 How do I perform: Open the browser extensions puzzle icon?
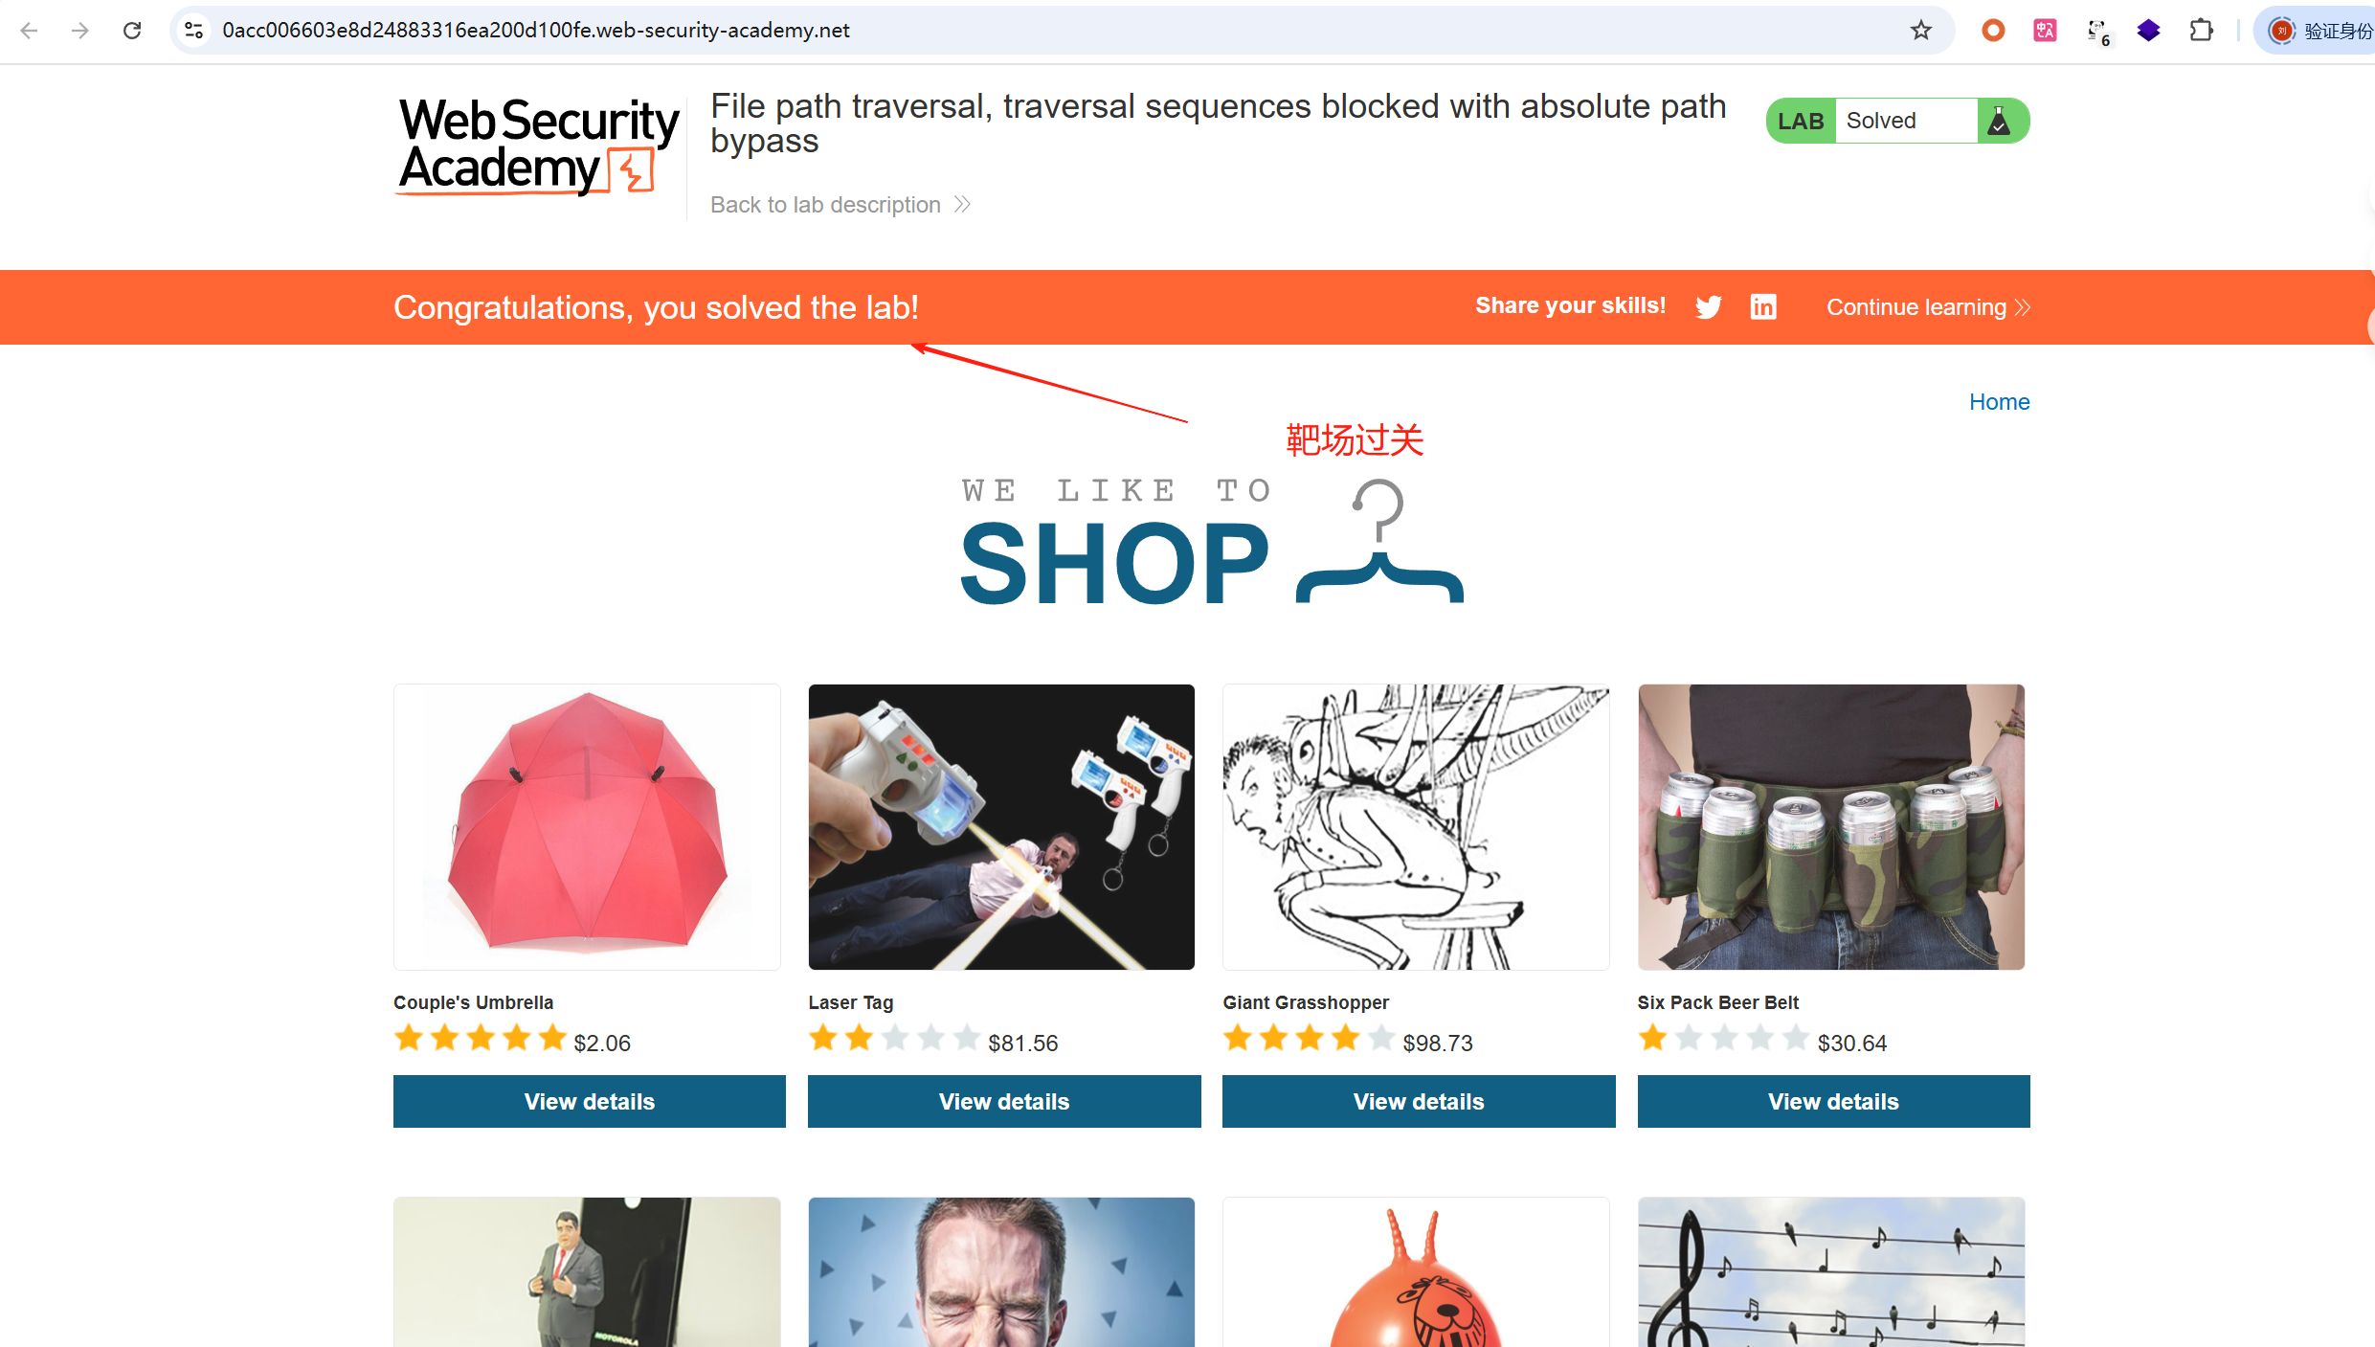point(2201,31)
